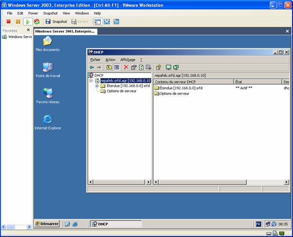Screen dimensions: 293x237
Task: Click the red Power Off button in VMware toolbar
Action: [x=8, y=21]
